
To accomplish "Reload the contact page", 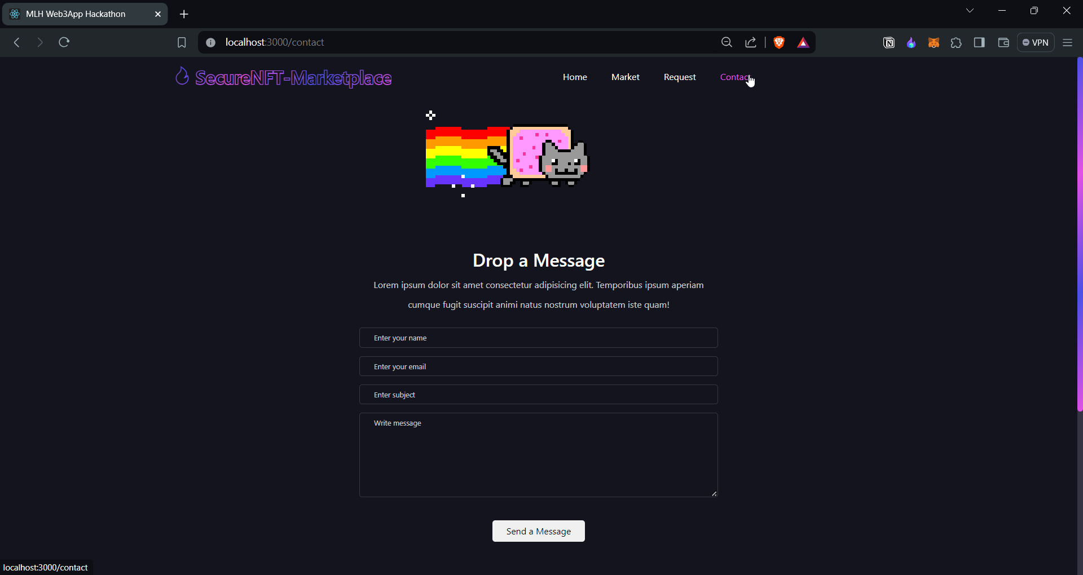I will pos(64,42).
